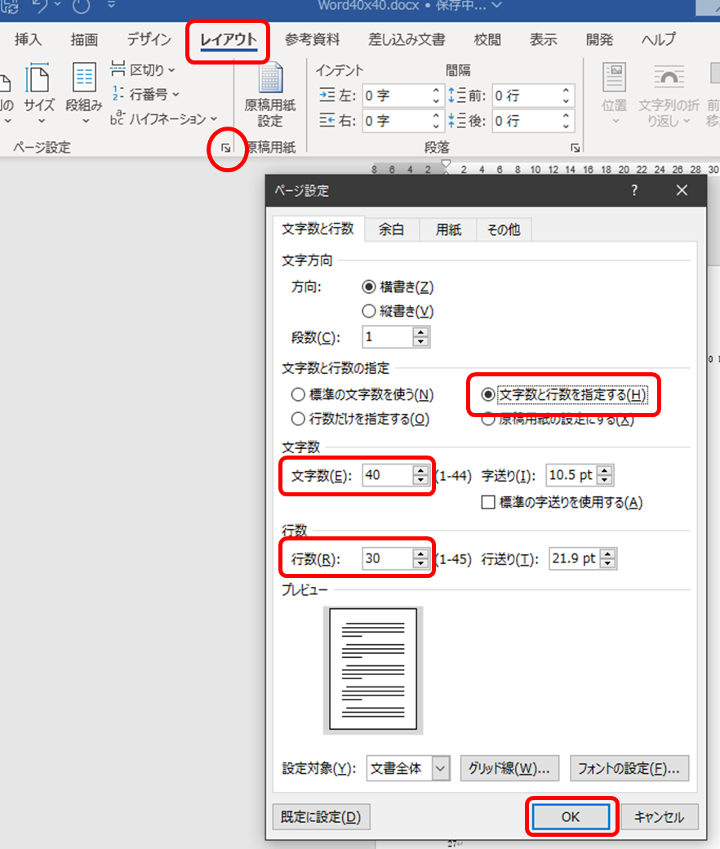Switch to the 開発 ribbon tab

coord(599,39)
